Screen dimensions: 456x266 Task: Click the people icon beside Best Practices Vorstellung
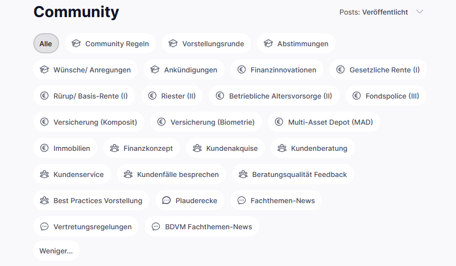44,201
